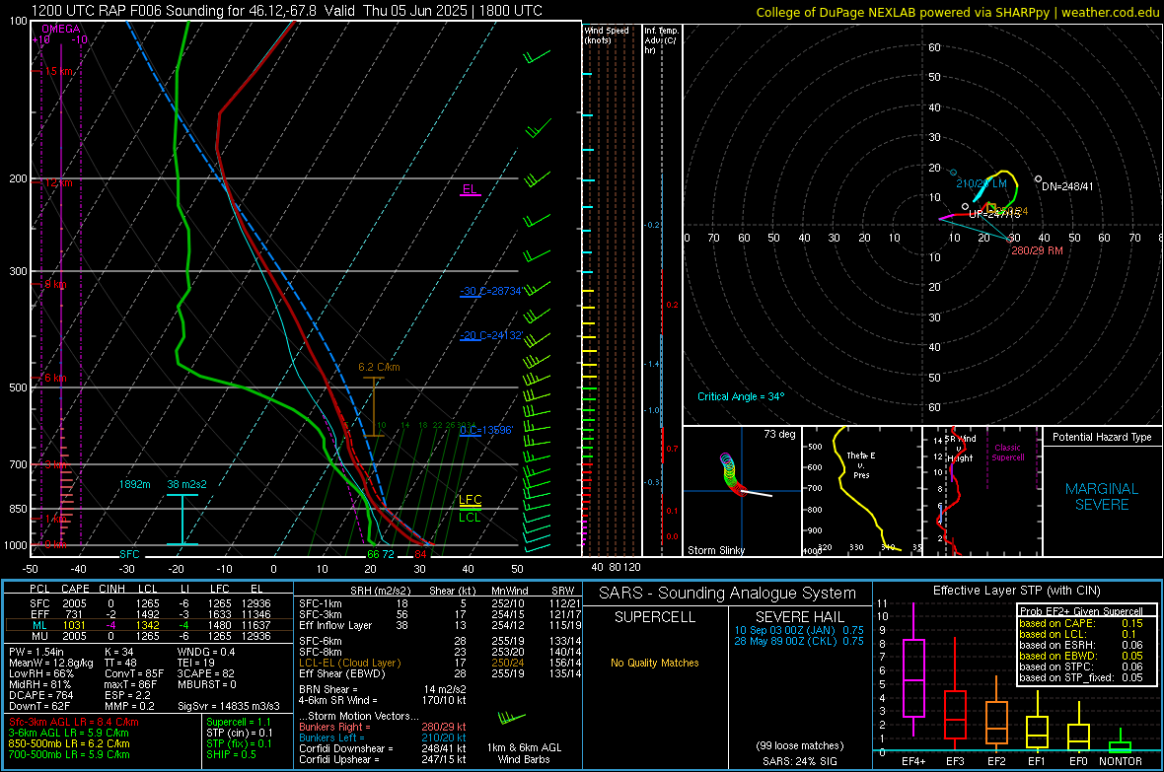The width and height of the screenshot is (1164, 772).
Task: Click the 'SARS - Sounding Analogue System' heading
Action: point(728,594)
